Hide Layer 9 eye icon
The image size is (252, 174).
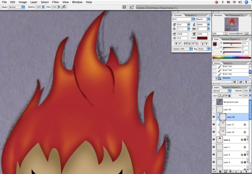point(214,162)
